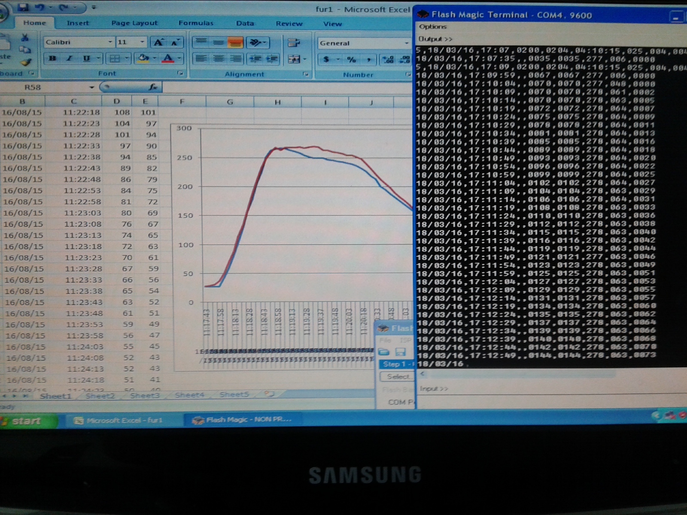
Task: Click the Percent Style icon
Action: (x=351, y=60)
